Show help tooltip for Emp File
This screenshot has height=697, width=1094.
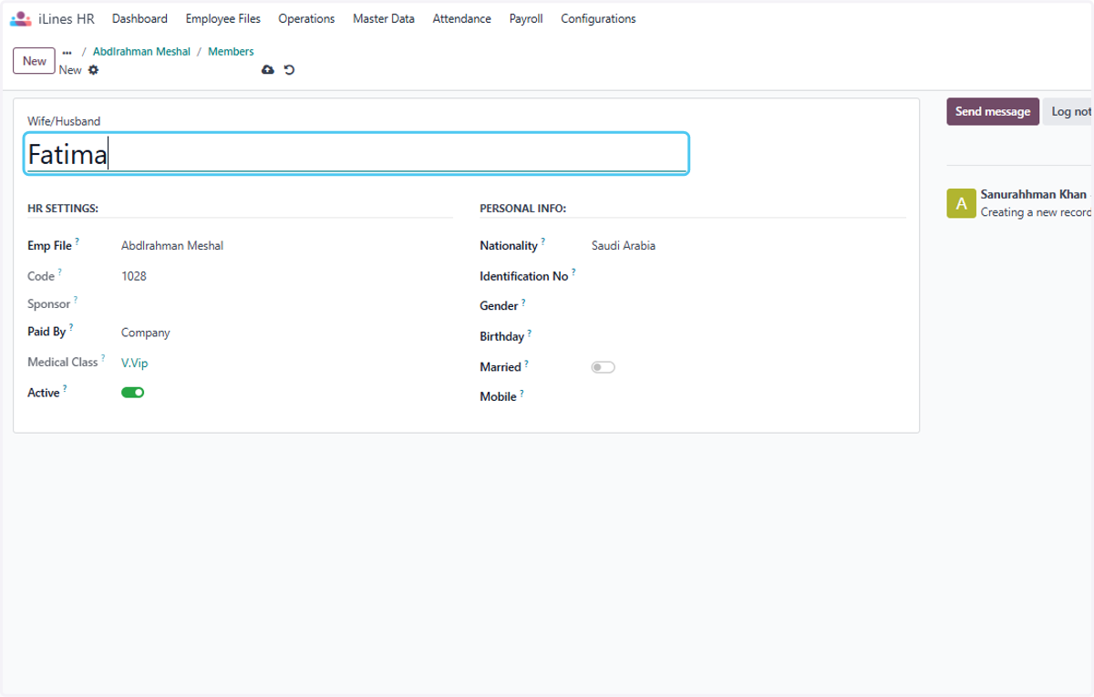(77, 241)
